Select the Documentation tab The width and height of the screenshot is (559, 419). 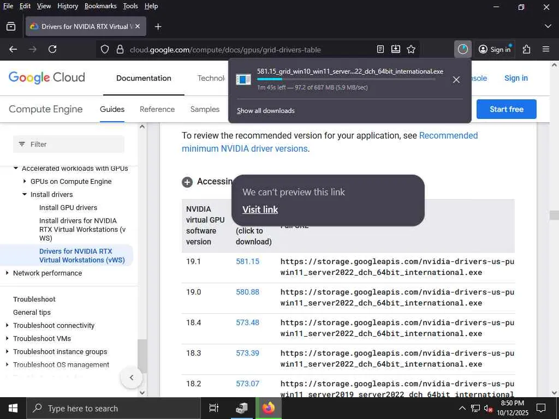point(144,78)
